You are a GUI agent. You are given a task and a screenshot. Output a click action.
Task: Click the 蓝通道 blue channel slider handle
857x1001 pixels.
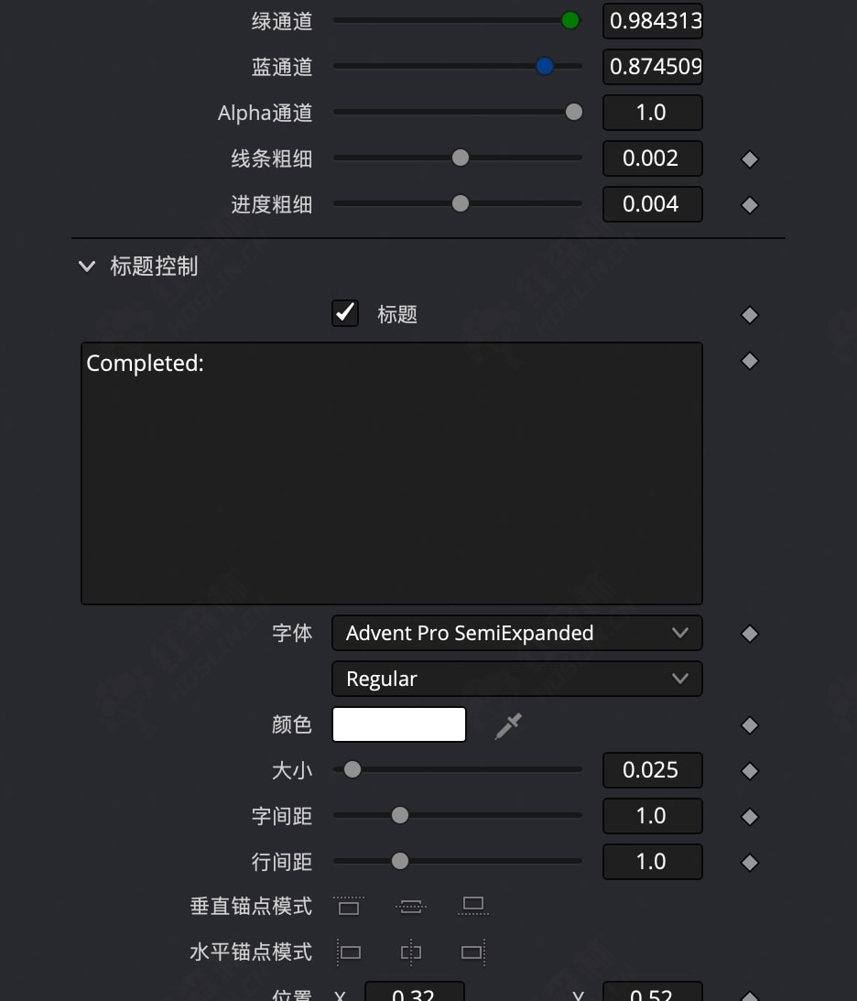(545, 66)
